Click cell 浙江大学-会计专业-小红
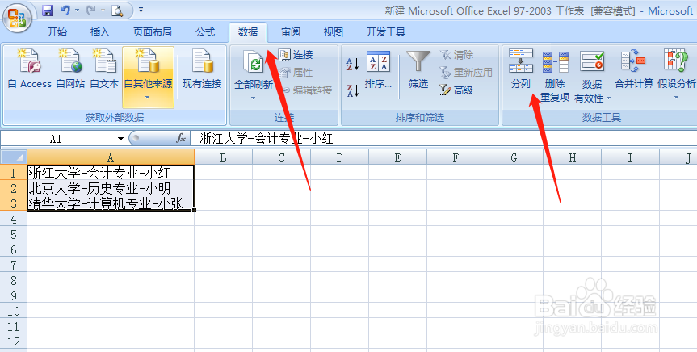This screenshot has height=352, width=697. point(111,173)
